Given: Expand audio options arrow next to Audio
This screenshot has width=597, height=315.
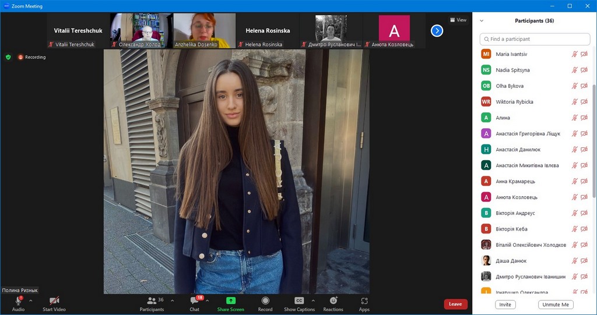Looking at the screenshot, I should (30, 300).
